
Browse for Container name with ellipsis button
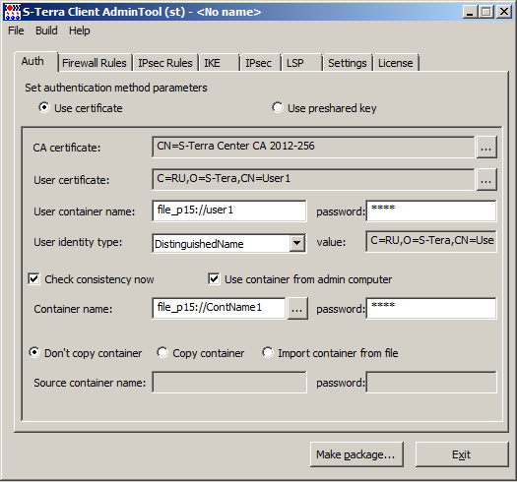[297, 309]
